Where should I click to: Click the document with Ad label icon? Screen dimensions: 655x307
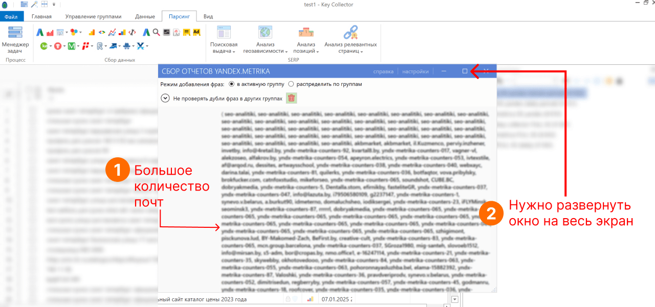[176, 32]
